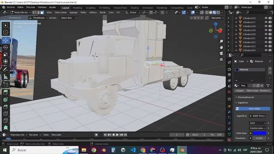This screenshot has width=274, height=154.
Task: Open the Predefinido orientation dropdown
Action: (x=38, y=18)
